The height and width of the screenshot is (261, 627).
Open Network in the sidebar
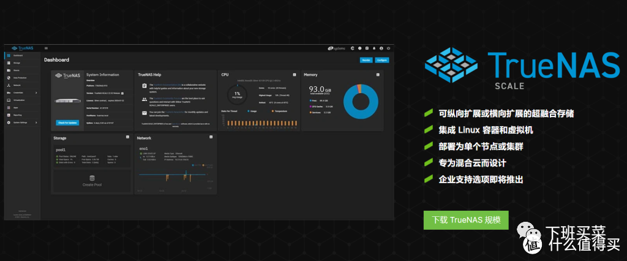point(22,85)
